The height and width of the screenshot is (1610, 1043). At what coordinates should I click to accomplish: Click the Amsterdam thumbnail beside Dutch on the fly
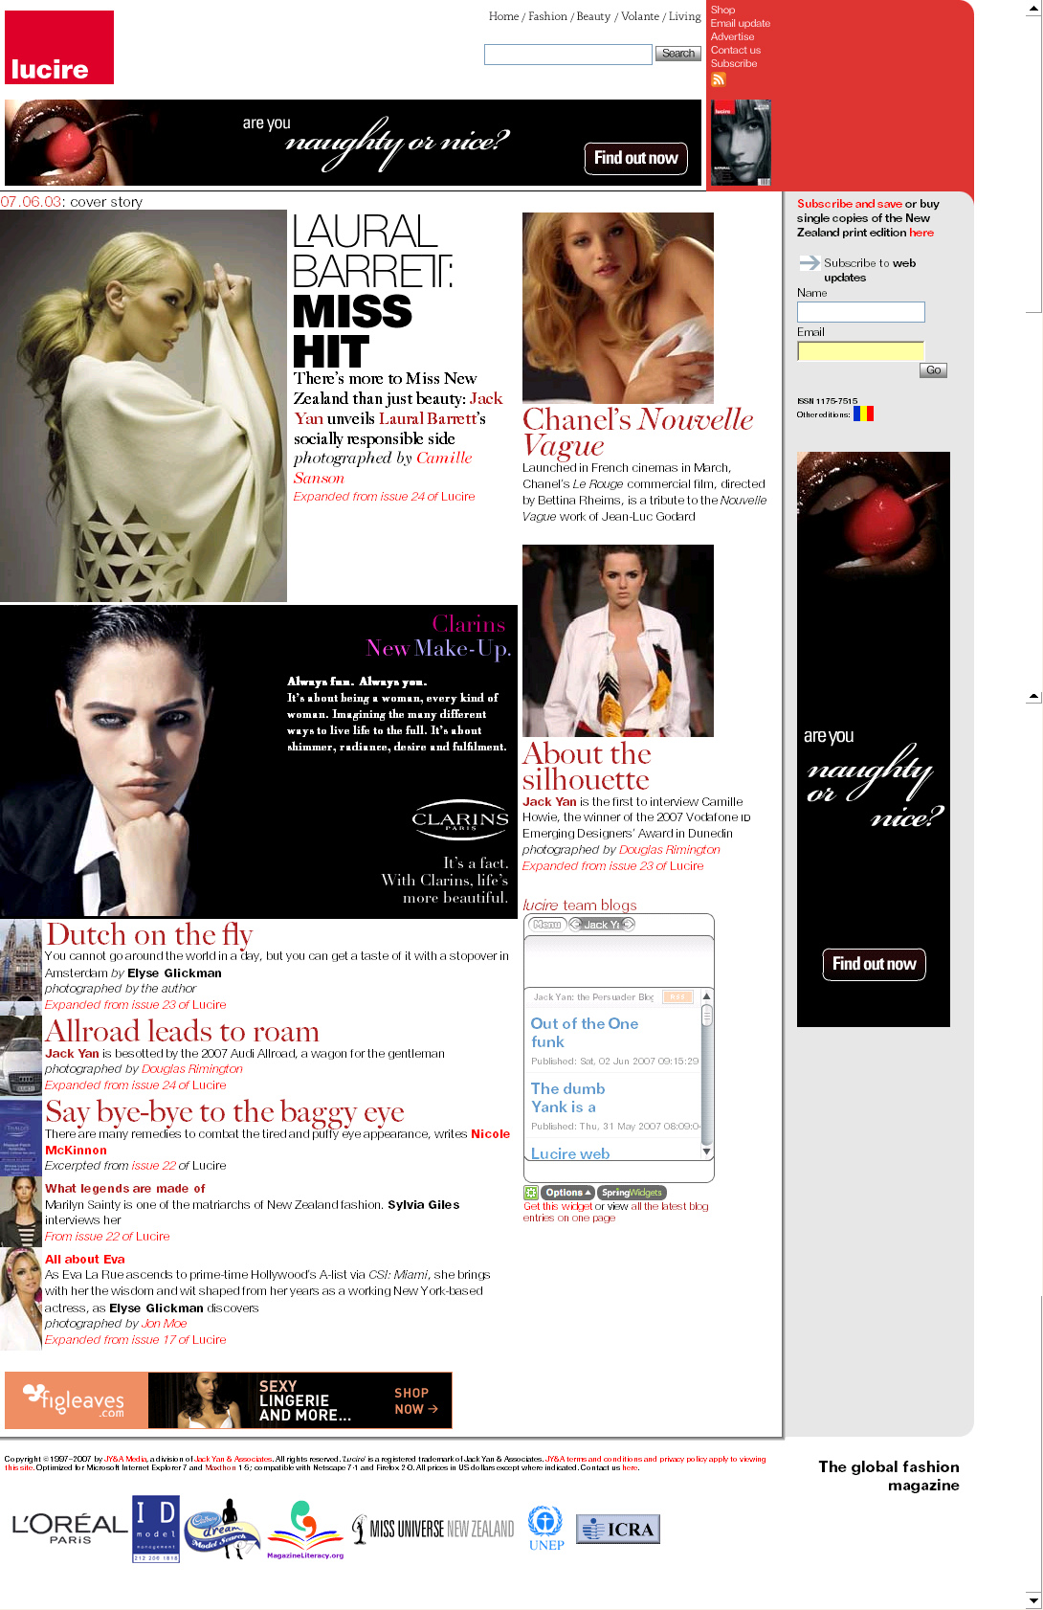click(x=20, y=960)
